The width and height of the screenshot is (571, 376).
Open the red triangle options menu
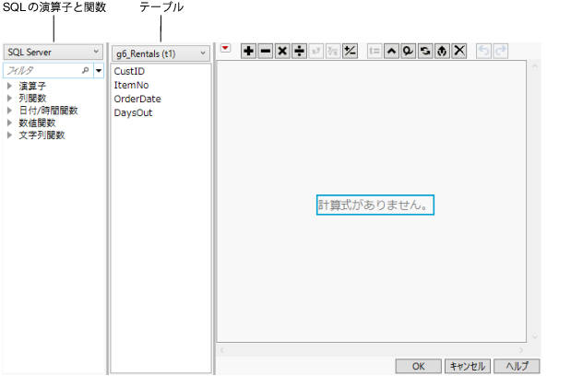tap(225, 48)
